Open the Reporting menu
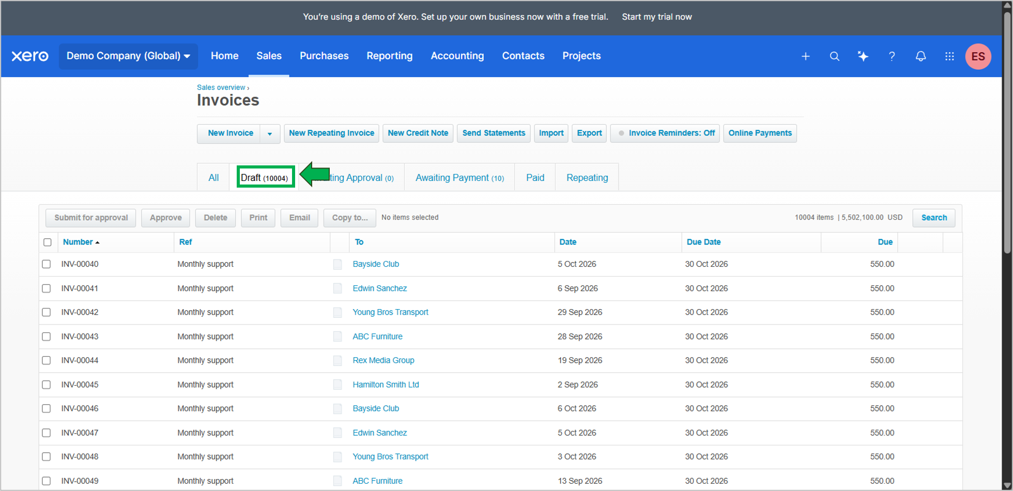1013x491 pixels. coord(390,56)
